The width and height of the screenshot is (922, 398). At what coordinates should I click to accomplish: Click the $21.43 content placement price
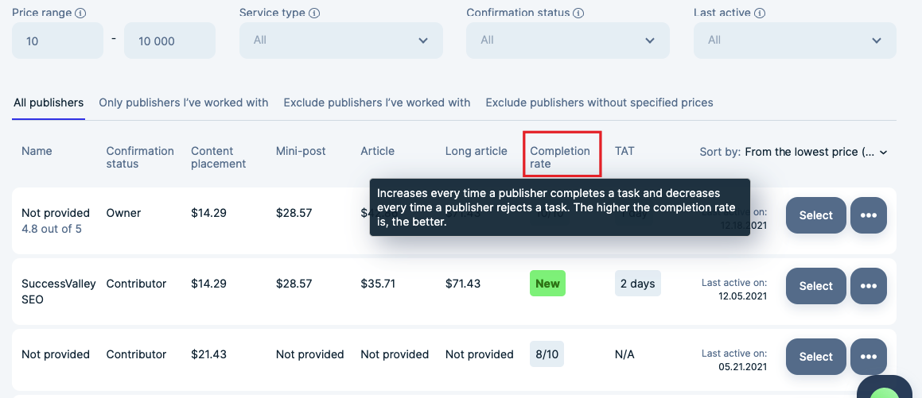click(208, 354)
